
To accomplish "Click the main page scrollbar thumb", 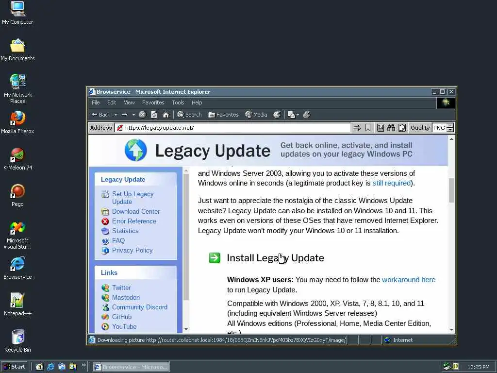I will pos(451,190).
